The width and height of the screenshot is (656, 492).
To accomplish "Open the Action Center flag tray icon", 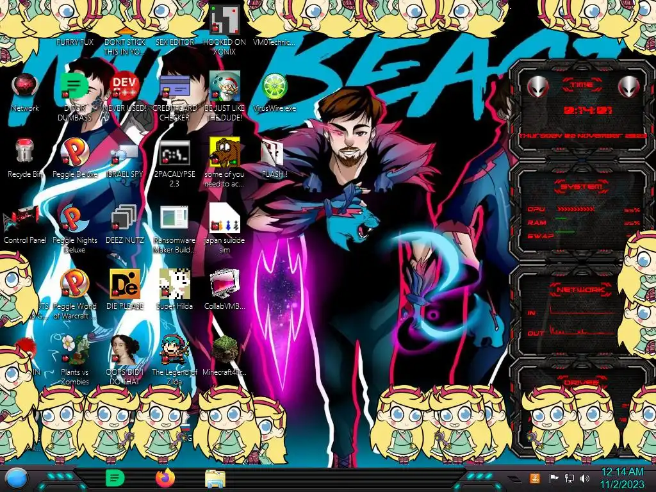I will (553, 478).
